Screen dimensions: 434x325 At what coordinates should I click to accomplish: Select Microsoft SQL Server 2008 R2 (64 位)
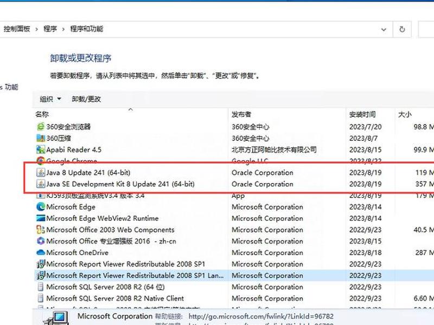click(x=234, y=287)
